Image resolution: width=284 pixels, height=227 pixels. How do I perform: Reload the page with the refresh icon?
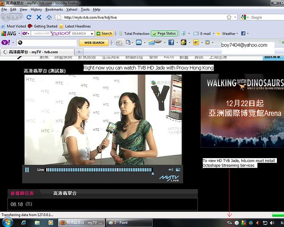click(29, 17)
